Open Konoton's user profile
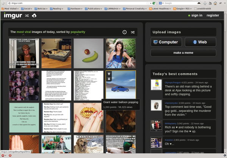Screen dimensions: 227x158 (169, 140)
